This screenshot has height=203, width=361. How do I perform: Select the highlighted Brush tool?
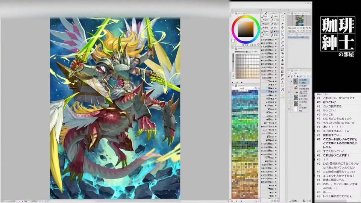tap(282, 50)
